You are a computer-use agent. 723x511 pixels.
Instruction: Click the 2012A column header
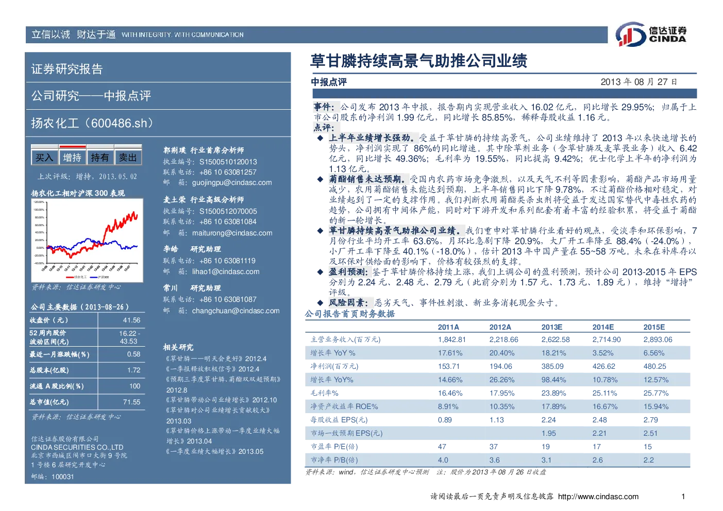500,327
